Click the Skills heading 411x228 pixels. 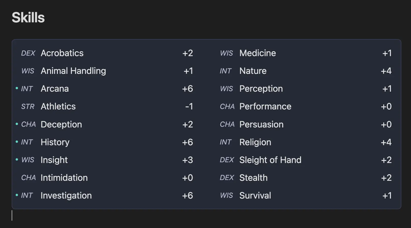pyautogui.click(x=28, y=18)
